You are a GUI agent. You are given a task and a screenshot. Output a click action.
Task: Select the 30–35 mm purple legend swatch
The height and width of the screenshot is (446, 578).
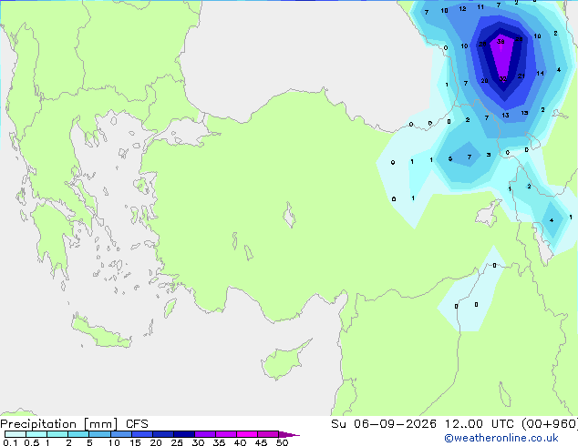click(204, 434)
